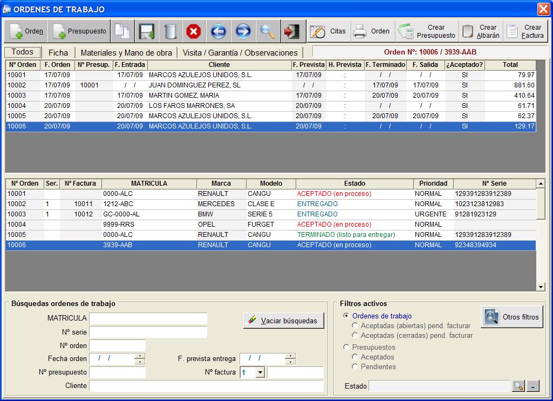Increase F. prevista entrega with up spinner
Viewport: 553px width, 401px height.
click(290, 356)
